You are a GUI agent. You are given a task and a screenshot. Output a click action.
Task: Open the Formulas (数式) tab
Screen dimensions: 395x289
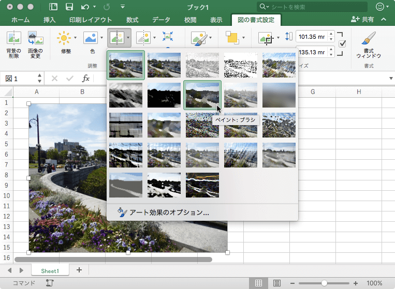(132, 20)
